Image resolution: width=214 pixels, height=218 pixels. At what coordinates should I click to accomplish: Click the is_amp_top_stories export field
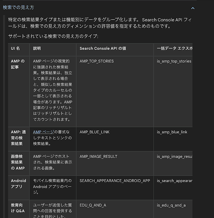(x=174, y=61)
